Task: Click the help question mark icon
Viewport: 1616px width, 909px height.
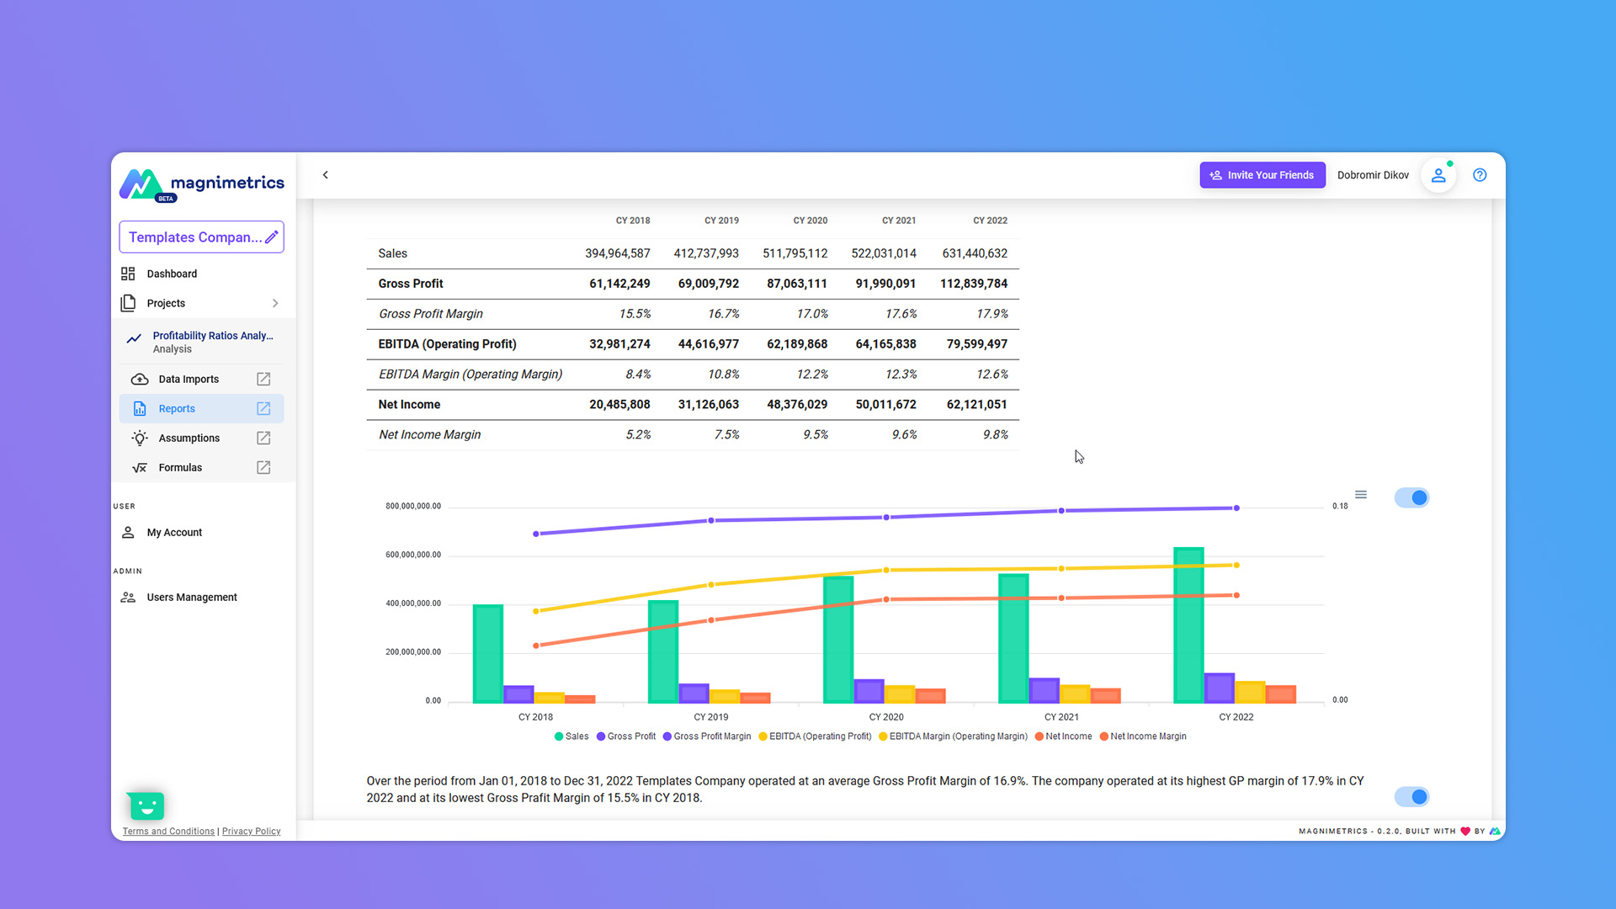Action: (x=1480, y=175)
